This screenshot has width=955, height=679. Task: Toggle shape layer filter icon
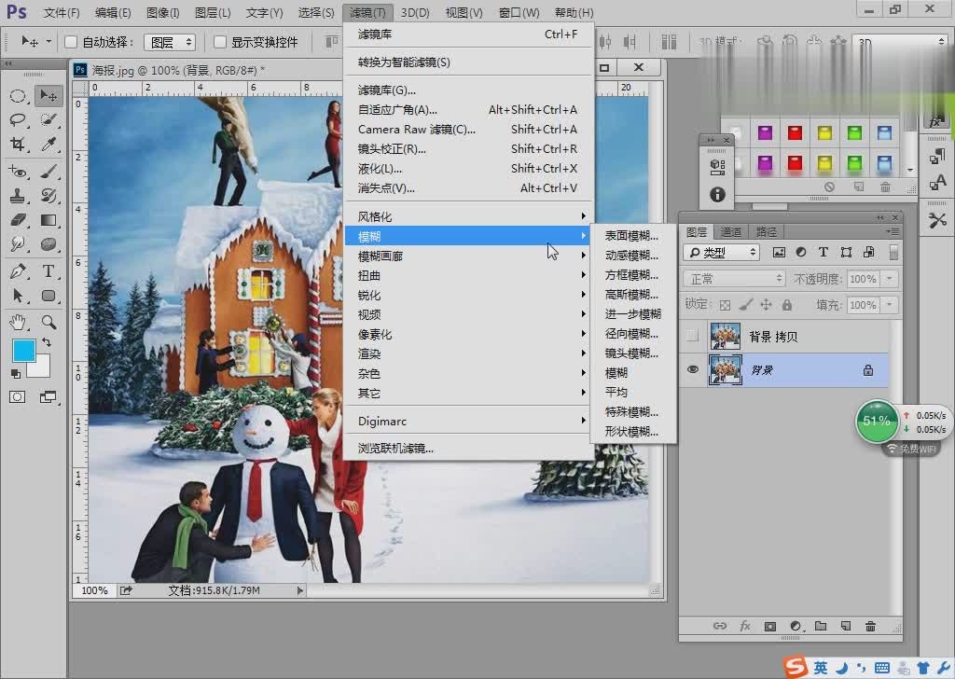(846, 252)
